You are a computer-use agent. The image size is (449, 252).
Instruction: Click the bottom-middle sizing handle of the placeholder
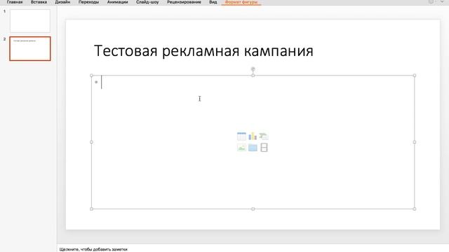[253, 209]
